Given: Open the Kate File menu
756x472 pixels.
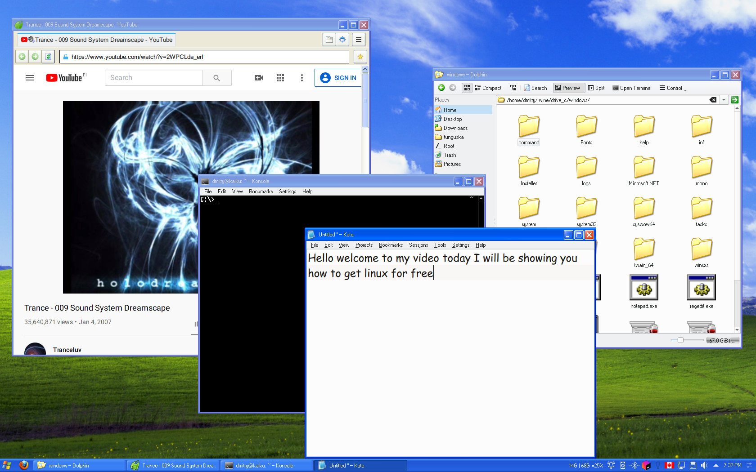Looking at the screenshot, I should click(315, 245).
